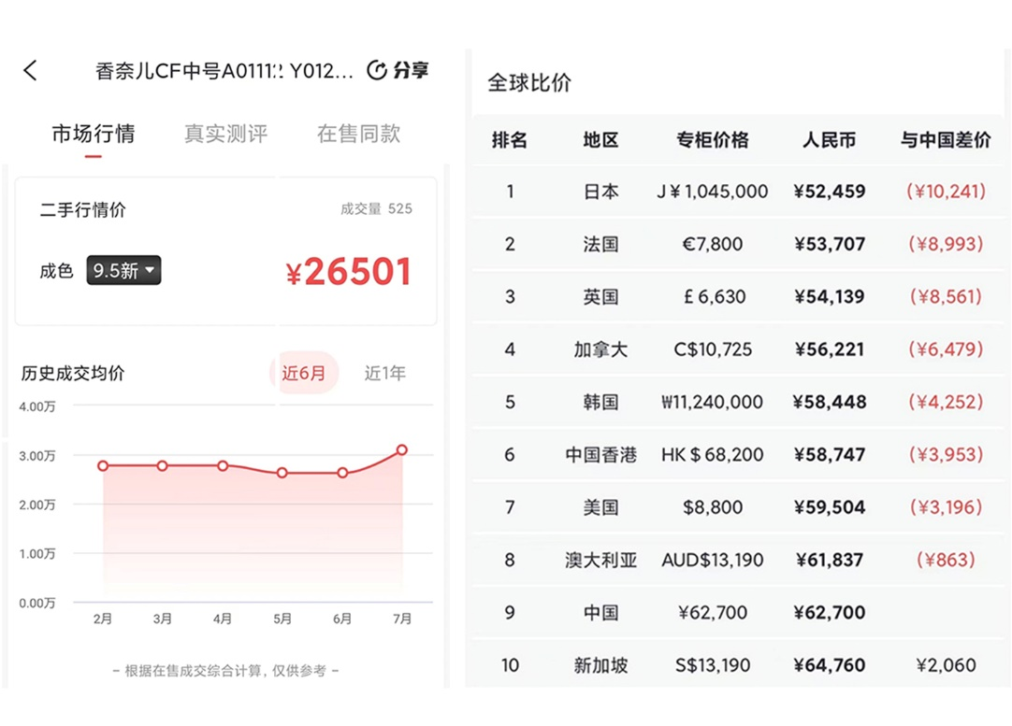1012x726 pixels.
Task: Click the February data point on chart
Action: tap(103, 465)
